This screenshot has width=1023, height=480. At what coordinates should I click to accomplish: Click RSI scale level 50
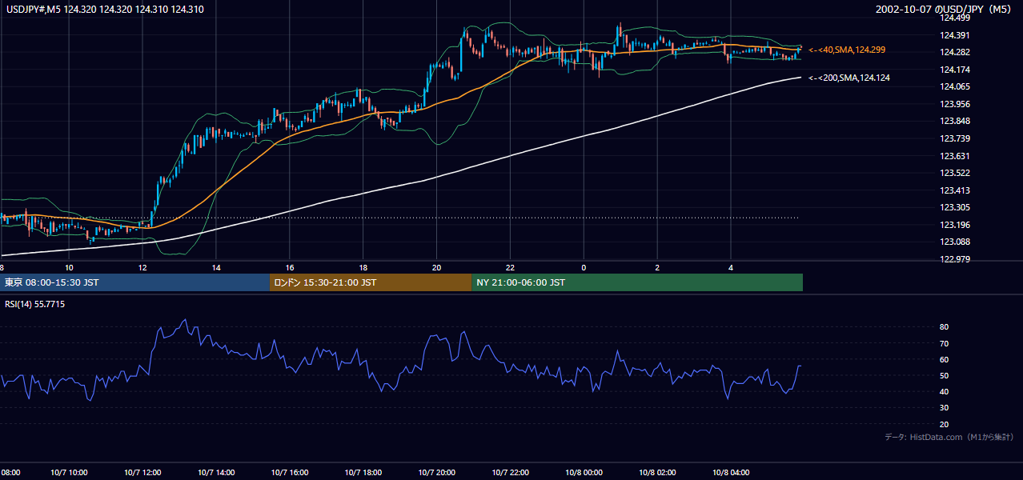pos(944,375)
